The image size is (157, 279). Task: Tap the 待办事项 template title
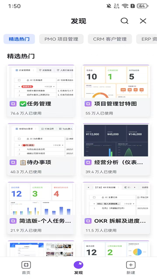(39, 162)
